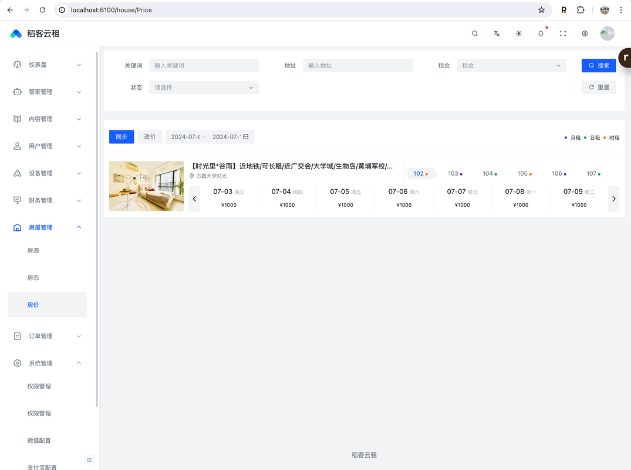The height and width of the screenshot is (470, 631).
Task: Click the 仪表盘 dashboard icon
Action: point(17,65)
